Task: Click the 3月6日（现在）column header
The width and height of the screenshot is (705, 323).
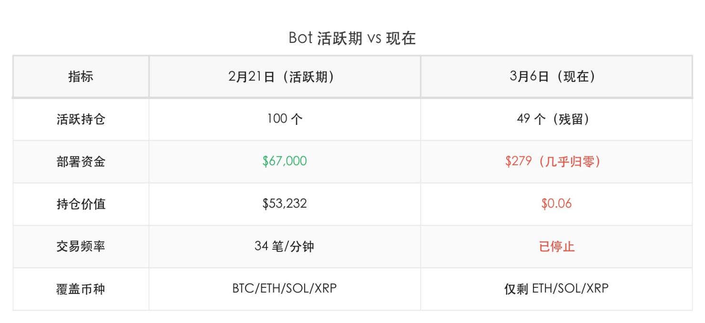Action: pos(556,77)
